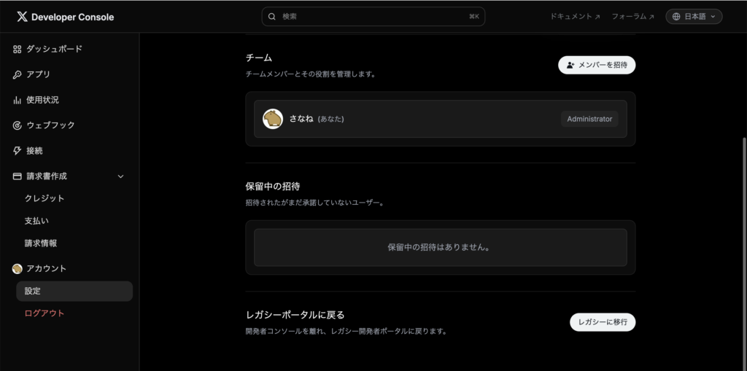The height and width of the screenshot is (371, 747).
Task: Click the account avatar icon beside アカウント
Action: point(18,268)
